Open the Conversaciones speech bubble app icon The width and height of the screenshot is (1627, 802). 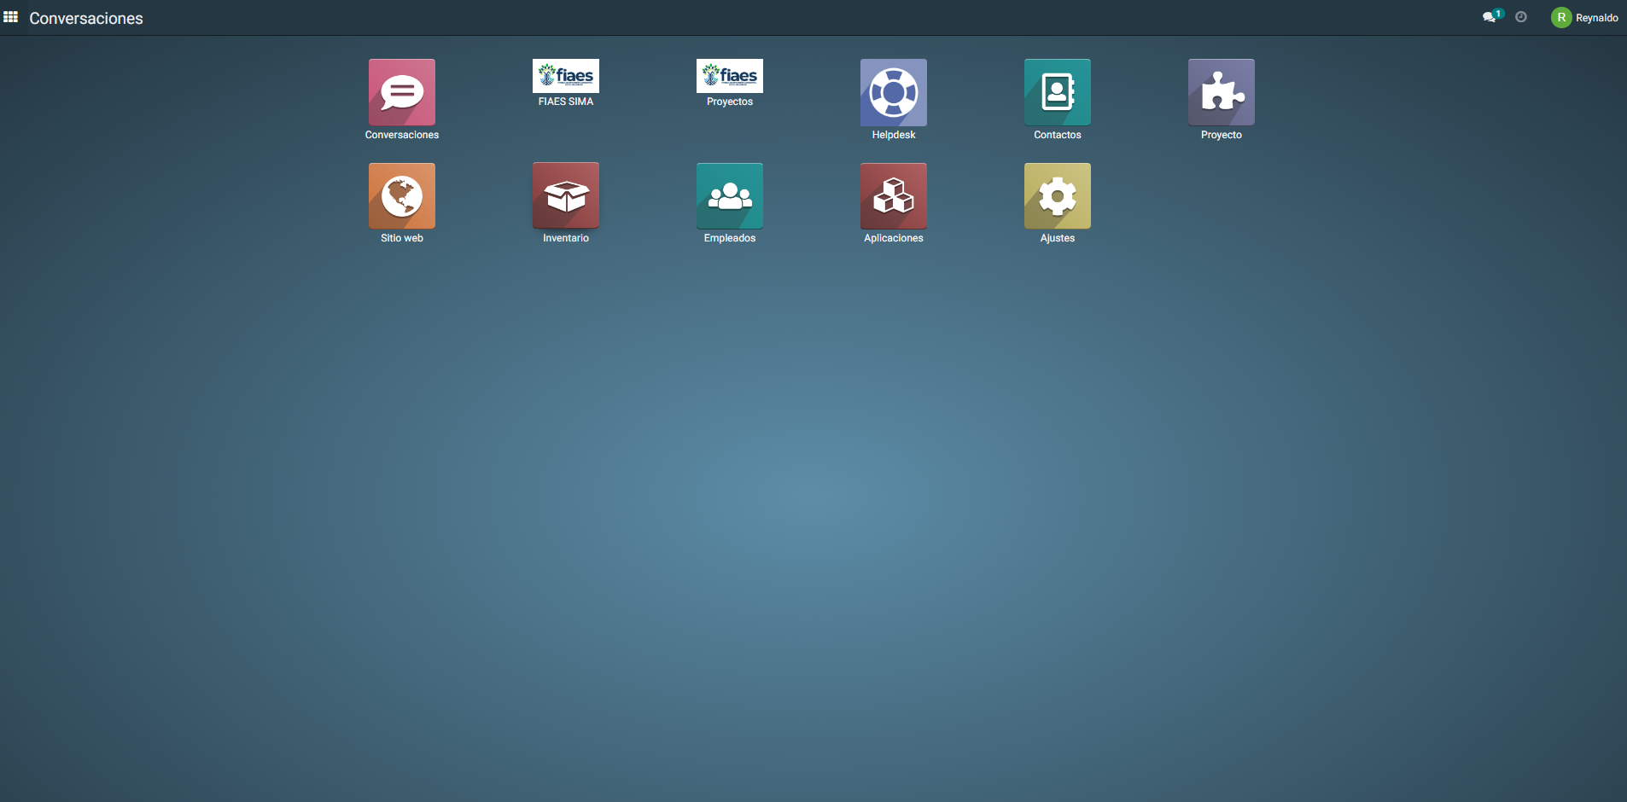401,92
